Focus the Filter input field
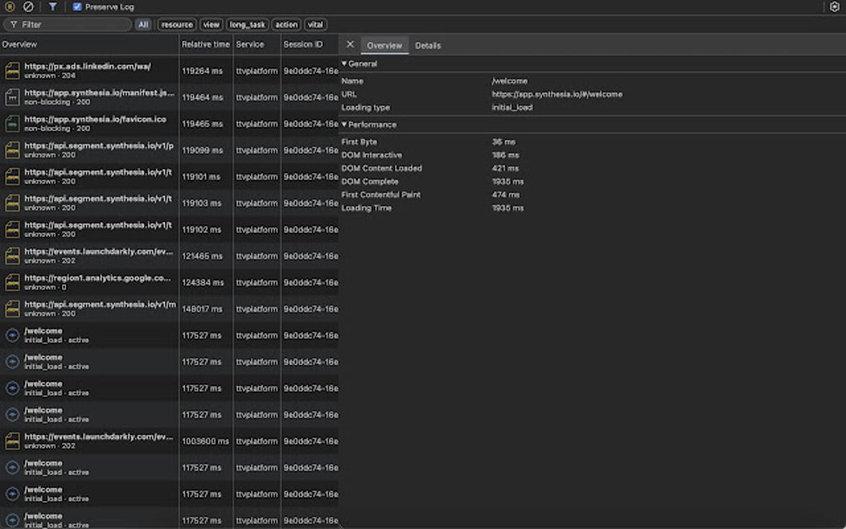 (67, 24)
